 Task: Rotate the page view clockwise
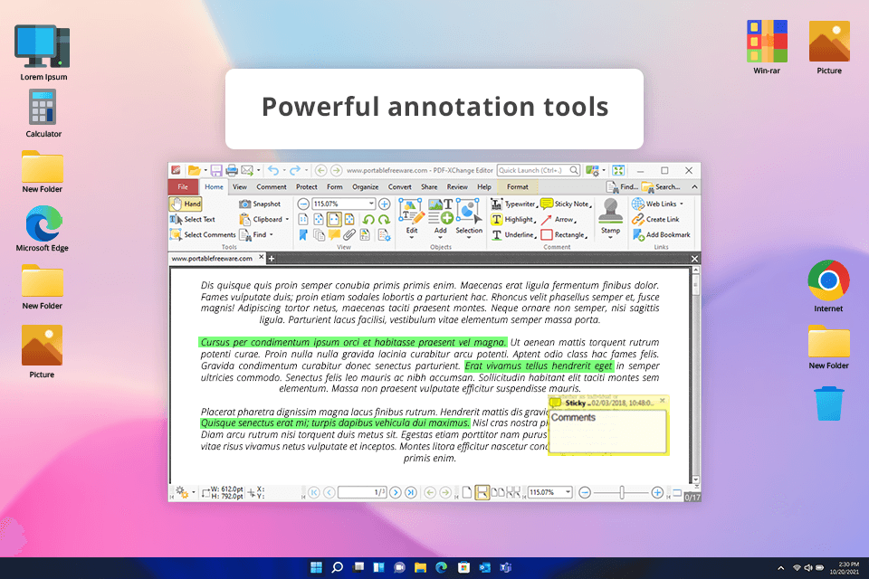coord(384,220)
